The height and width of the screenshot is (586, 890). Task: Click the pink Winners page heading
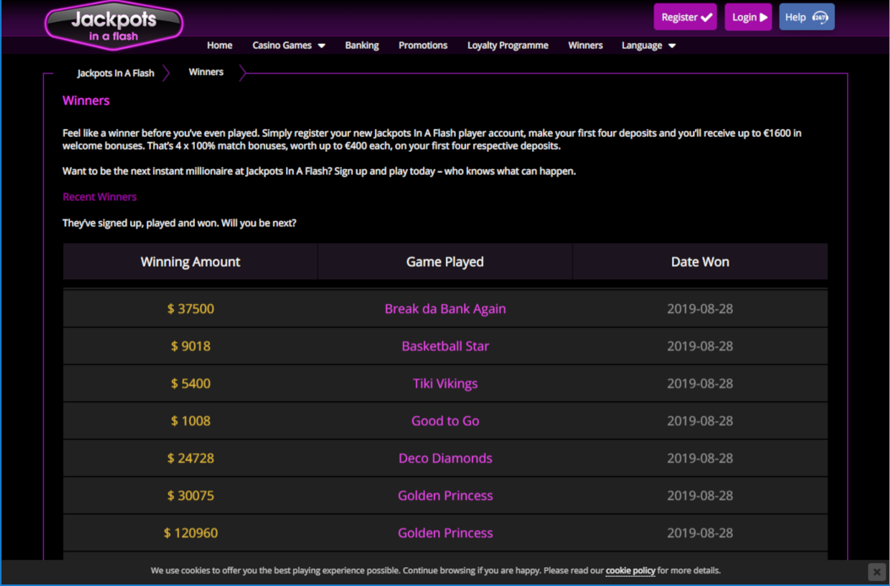[x=86, y=100]
